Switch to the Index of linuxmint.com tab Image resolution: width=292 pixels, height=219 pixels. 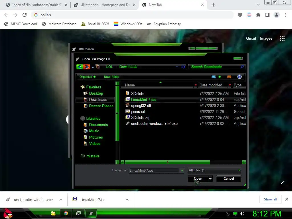[x=36, y=5]
